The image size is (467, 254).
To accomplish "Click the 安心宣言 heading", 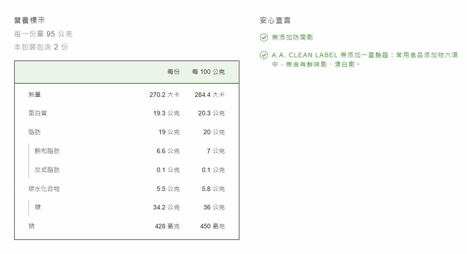I will tap(275, 21).
